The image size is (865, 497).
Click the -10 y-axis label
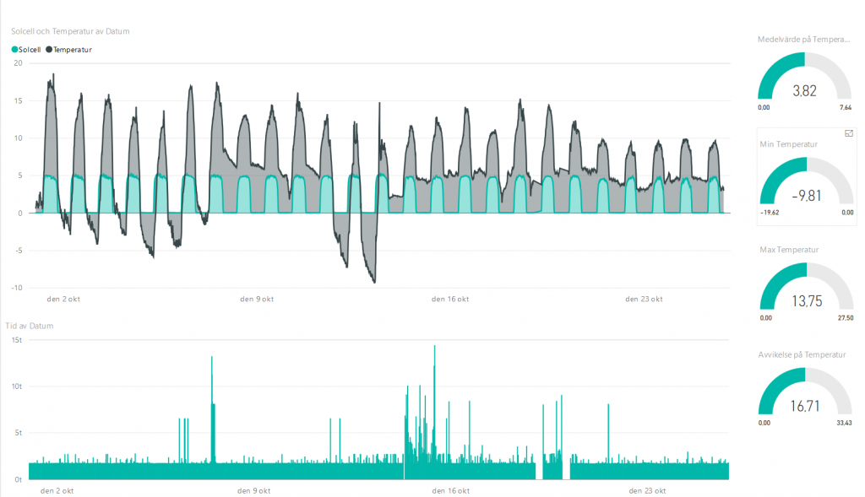point(17,288)
